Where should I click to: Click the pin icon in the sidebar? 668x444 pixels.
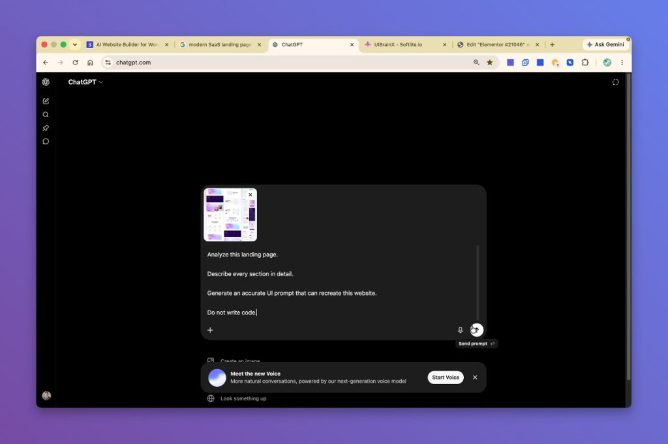tap(46, 128)
